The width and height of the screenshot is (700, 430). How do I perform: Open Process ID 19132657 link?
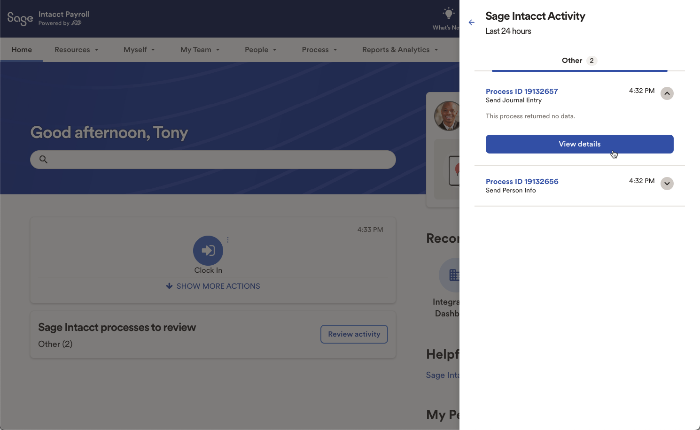(521, 92)
